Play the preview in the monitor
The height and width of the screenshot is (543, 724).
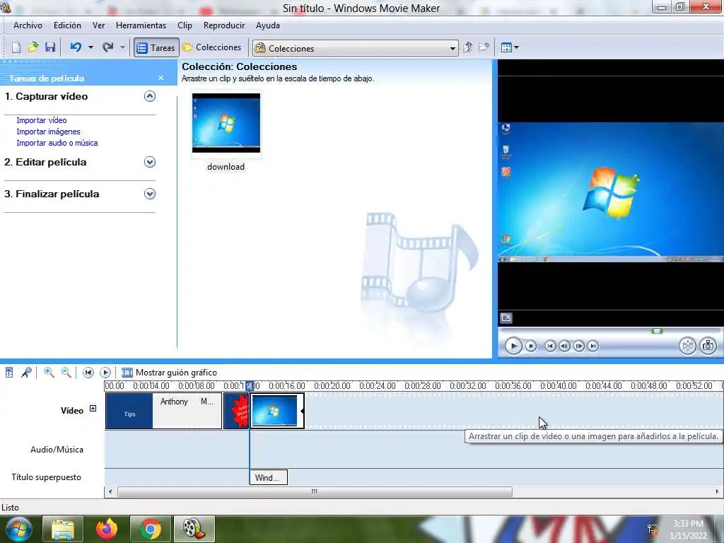(x=513, y=346)
